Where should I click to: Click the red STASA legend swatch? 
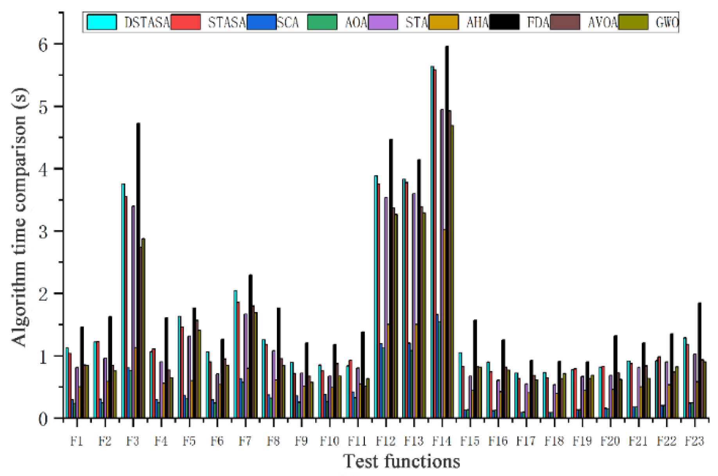point(186,22)
